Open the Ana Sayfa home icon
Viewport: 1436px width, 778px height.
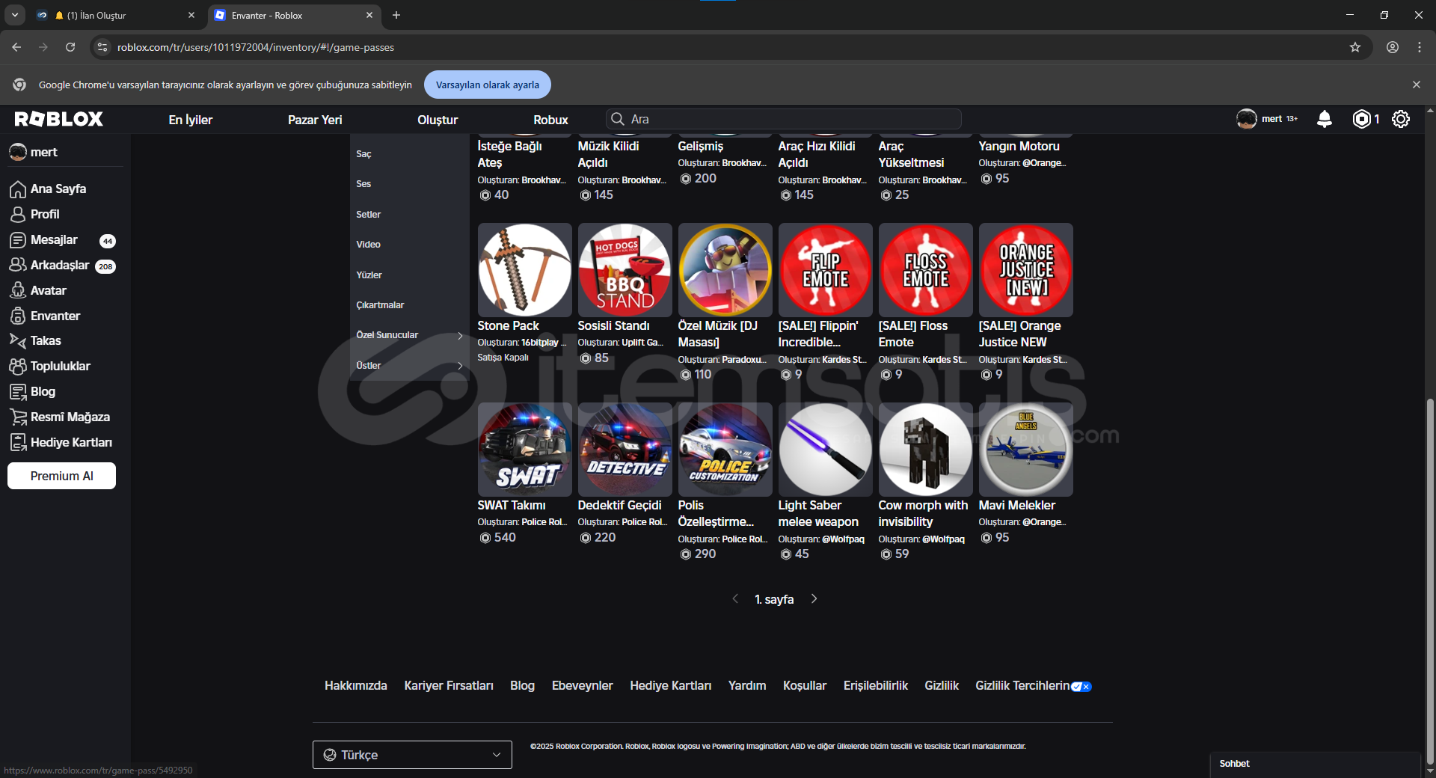click(x=18, y=189)
